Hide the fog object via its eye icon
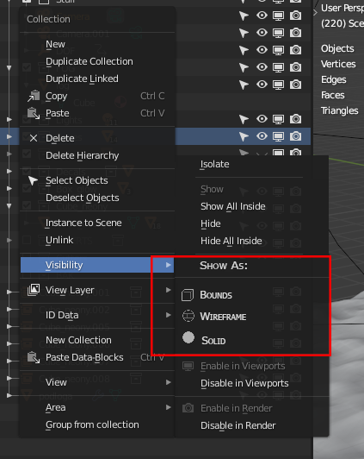This screenshot has width=364, height=459. click(262, 85)
